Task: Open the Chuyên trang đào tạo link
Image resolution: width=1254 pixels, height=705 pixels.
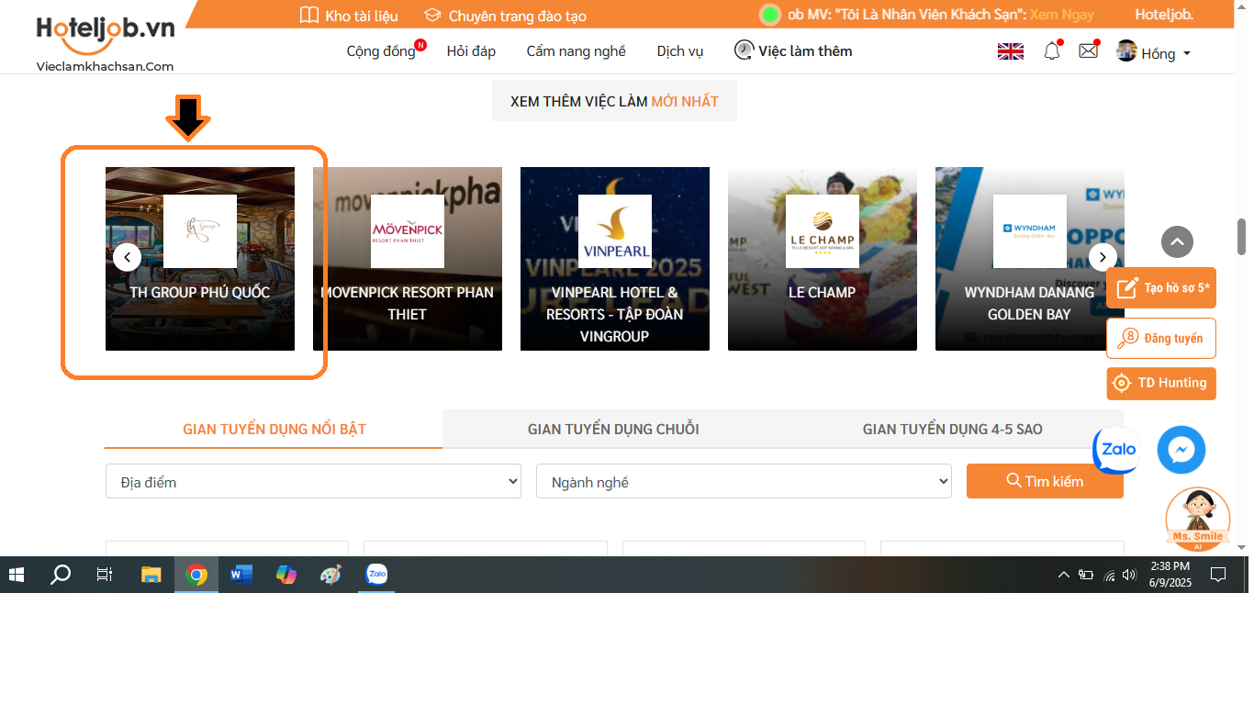Action: (517, 16)
